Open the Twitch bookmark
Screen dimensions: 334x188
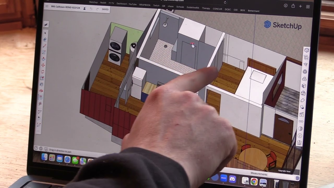click(x=156, y=5)
